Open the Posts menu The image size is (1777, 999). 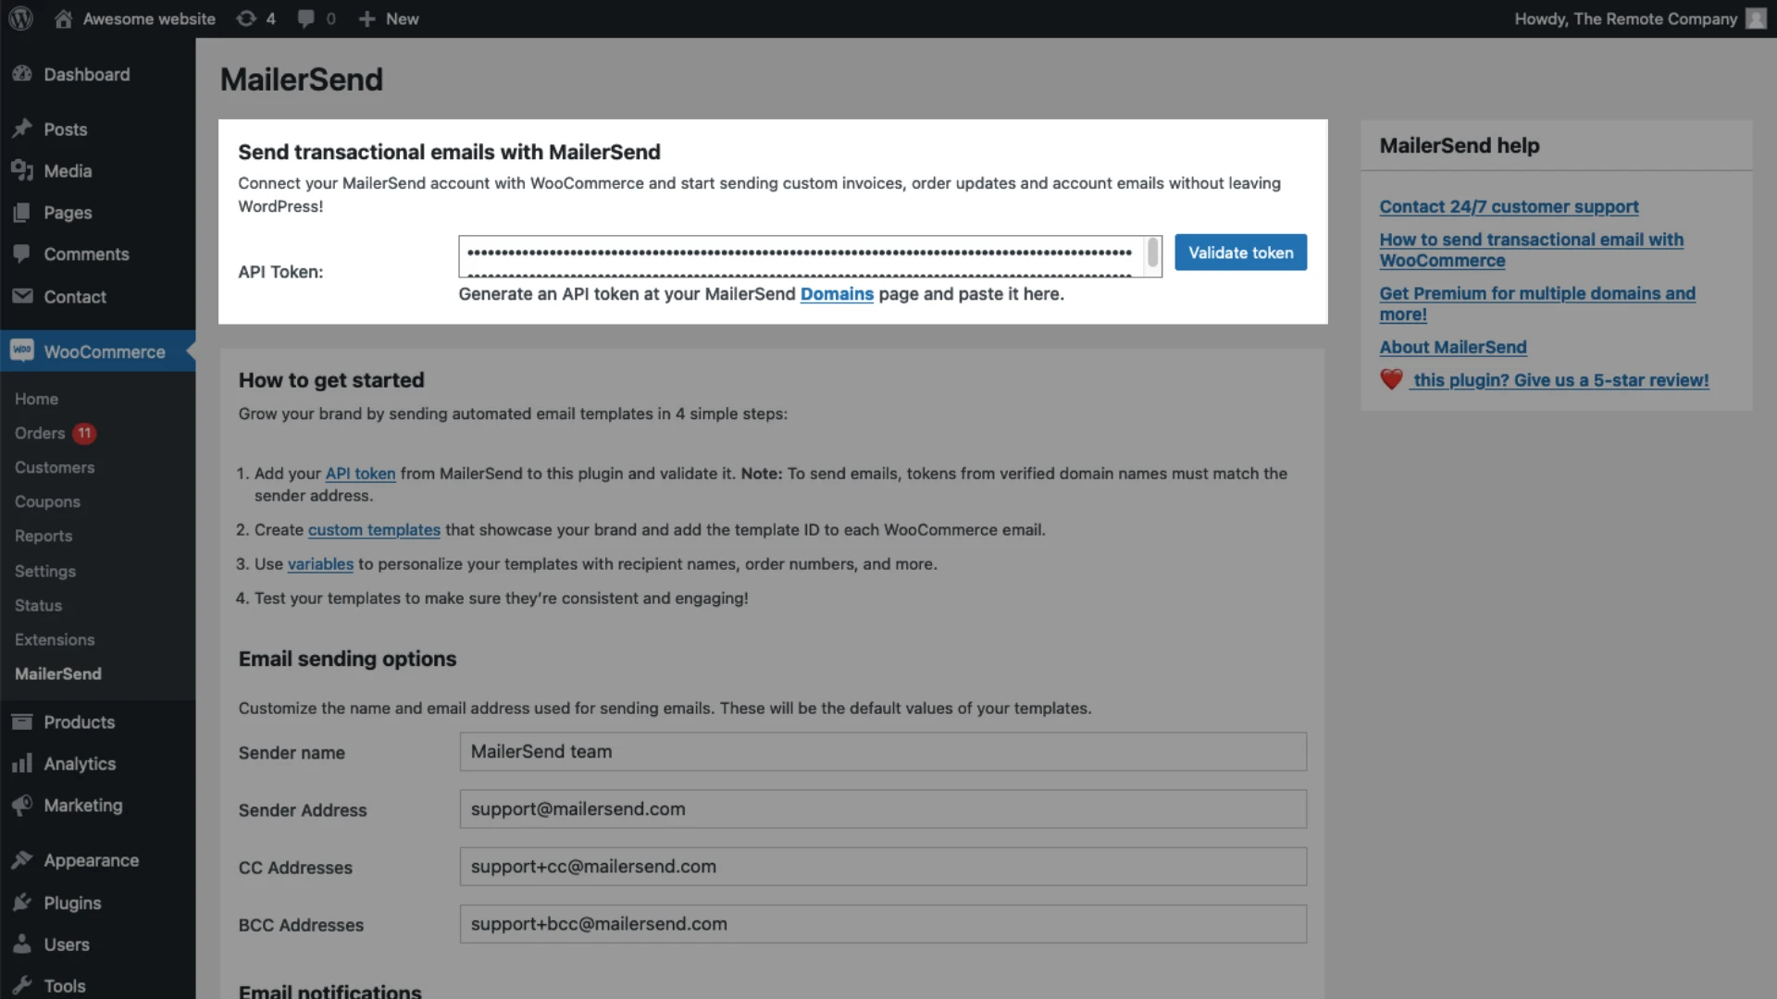coord(65,129)
